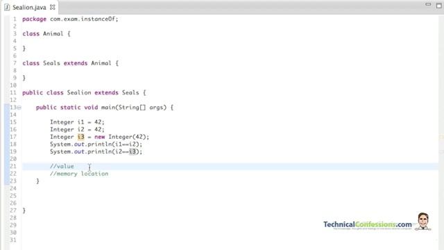Click the Java file icon on tab

7,8
